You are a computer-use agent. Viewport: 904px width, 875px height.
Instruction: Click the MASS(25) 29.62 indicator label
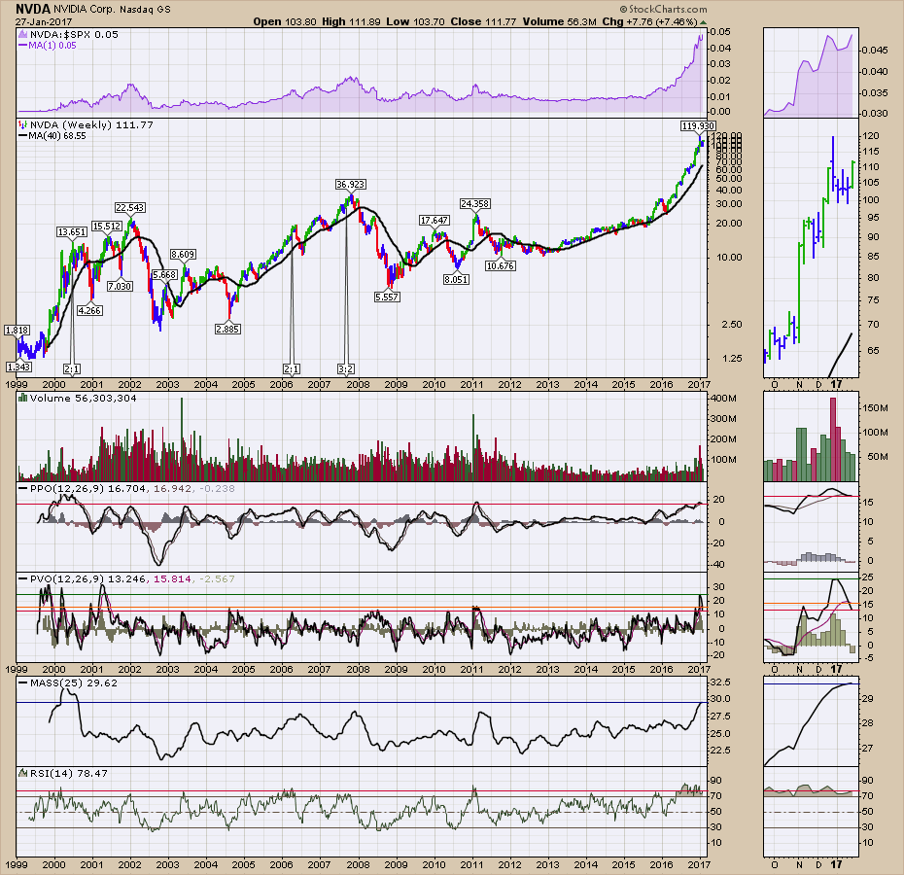(x=74, y=682)
